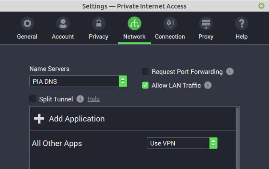The width and height of the screenshot is (269, 169).
Task: Switch to the Help tab label
Action: [241, 37]
